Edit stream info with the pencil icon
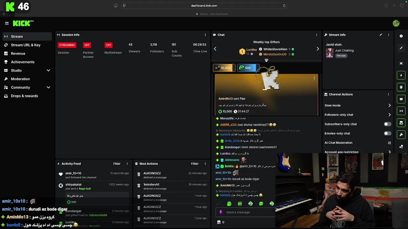The height and width of the screenshot is (229, 408). (381, 35)
